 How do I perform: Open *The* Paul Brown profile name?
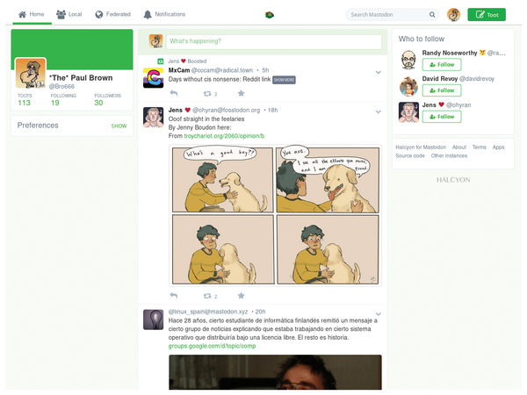(x=81, y=78)
